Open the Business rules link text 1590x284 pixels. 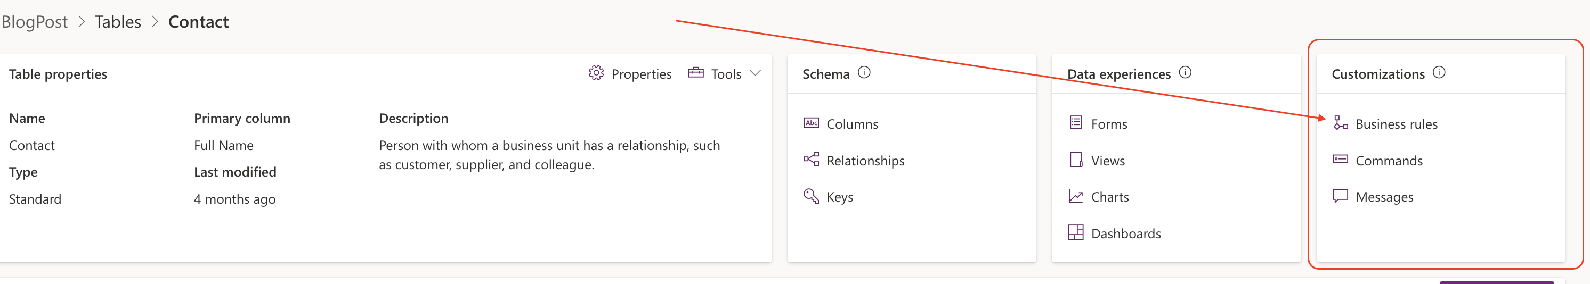click(1396, 124)
